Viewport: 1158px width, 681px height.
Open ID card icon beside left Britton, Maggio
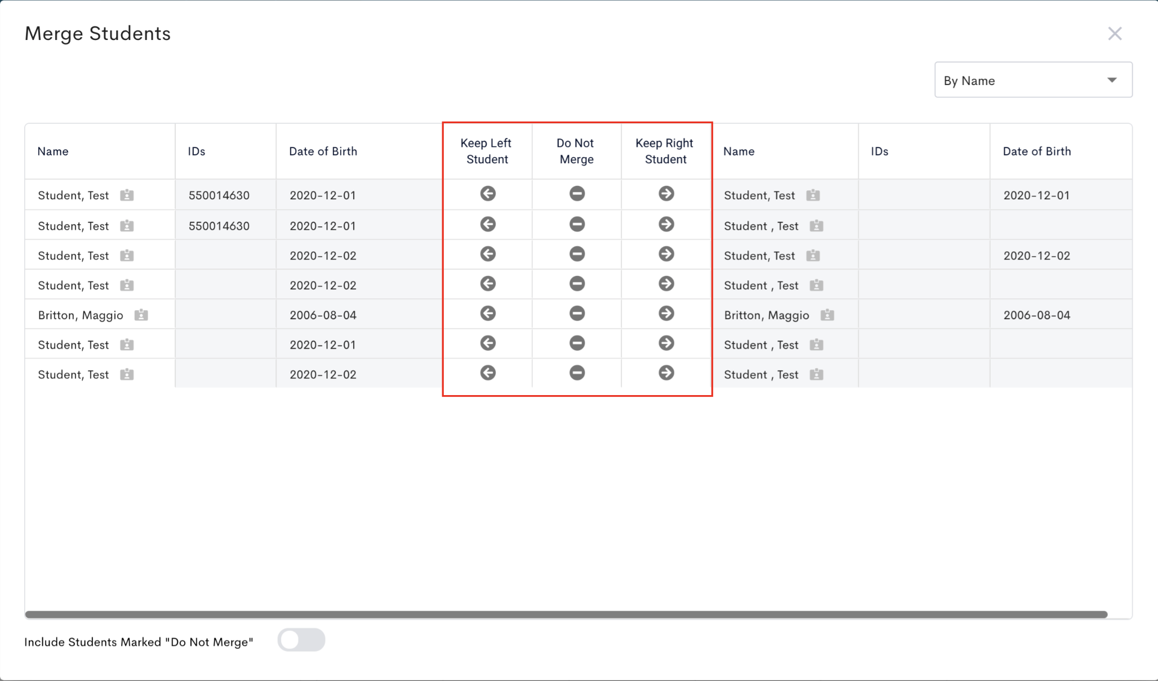pyautogui.click(x=141, y=315)
